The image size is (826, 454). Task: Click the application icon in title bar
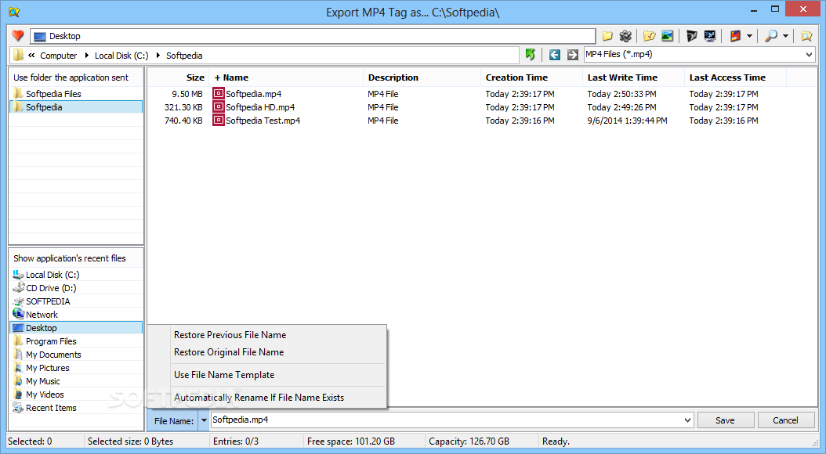pos(14,12)
